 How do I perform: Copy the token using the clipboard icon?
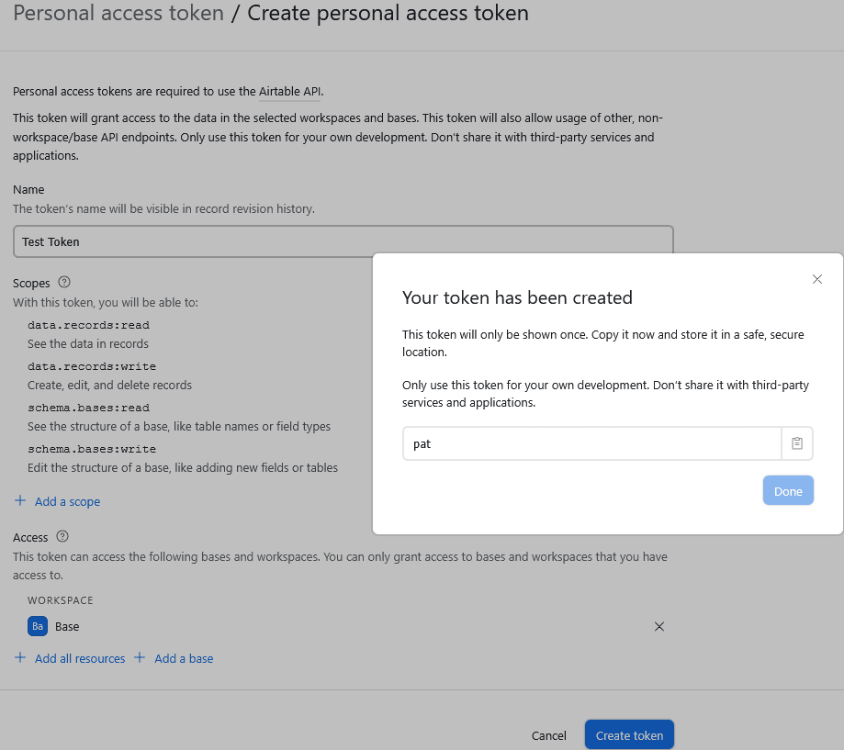[x=795, y=443]
